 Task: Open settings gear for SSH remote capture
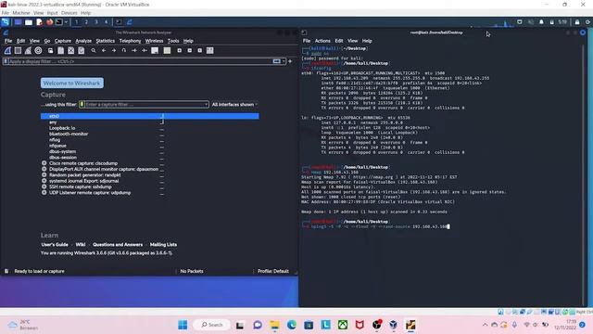click(x=44, y=186)
